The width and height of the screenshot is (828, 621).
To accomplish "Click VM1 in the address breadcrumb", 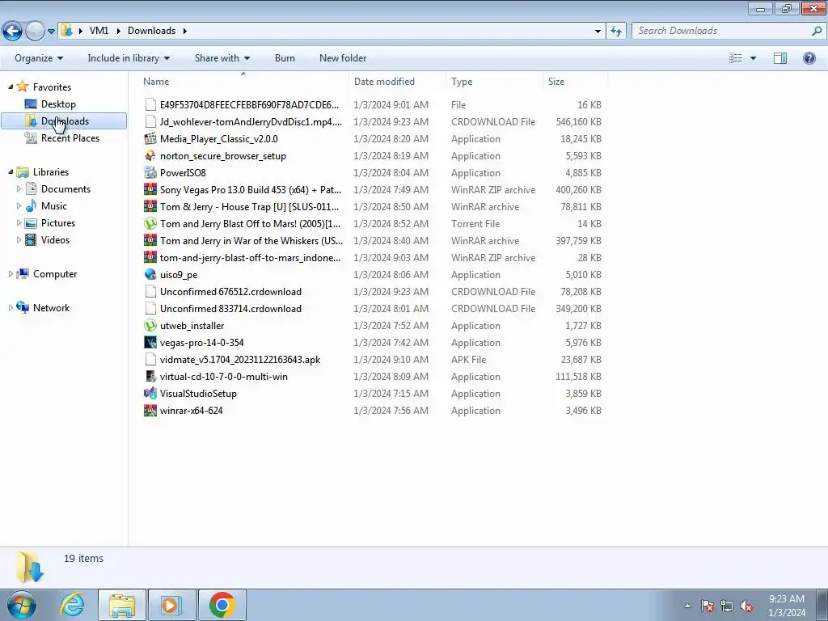I will point(99,31).
